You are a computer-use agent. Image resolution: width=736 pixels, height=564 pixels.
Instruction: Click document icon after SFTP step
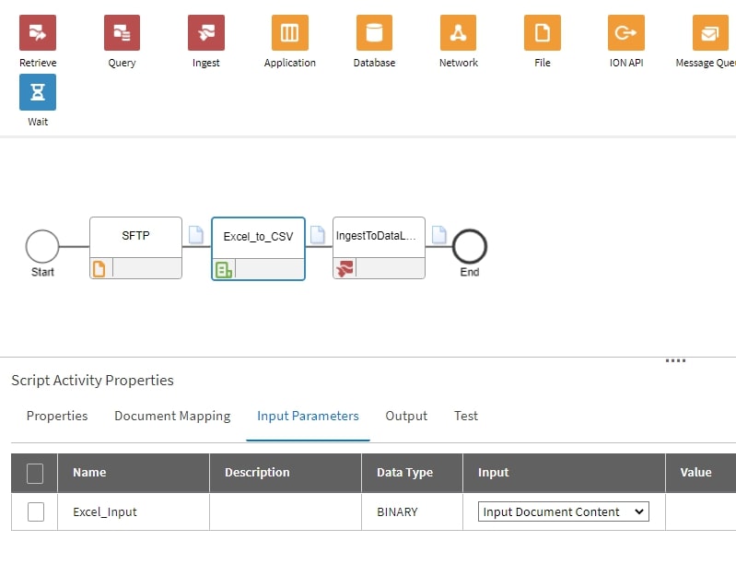tap(195, 235)
